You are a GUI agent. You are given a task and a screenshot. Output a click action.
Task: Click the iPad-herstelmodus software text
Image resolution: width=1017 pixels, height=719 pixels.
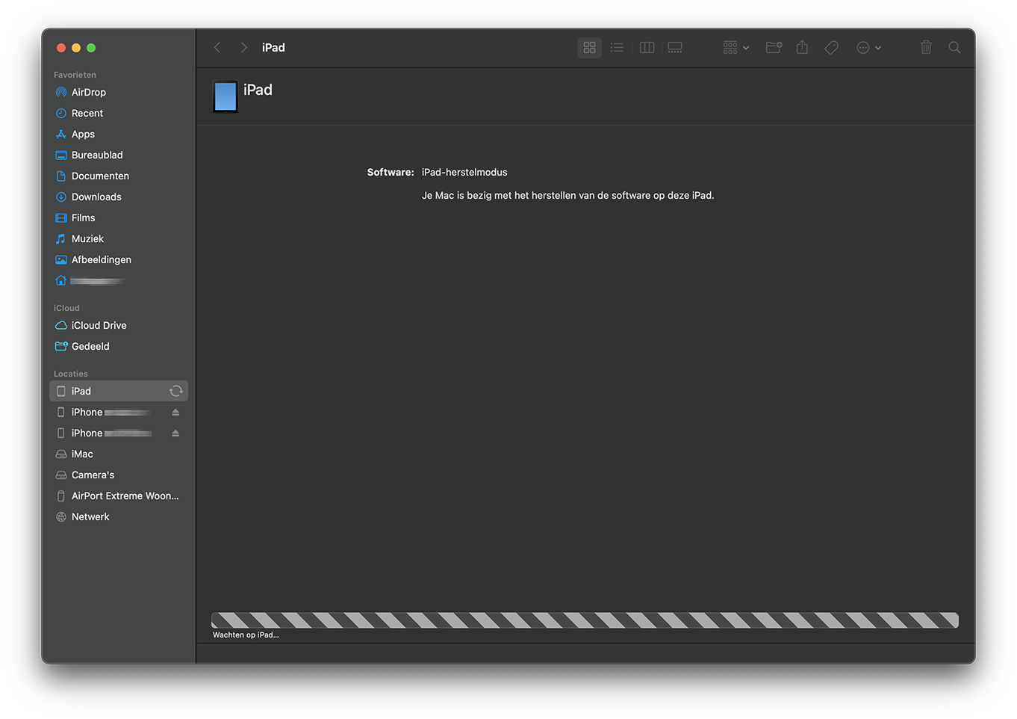click(464, 172)
